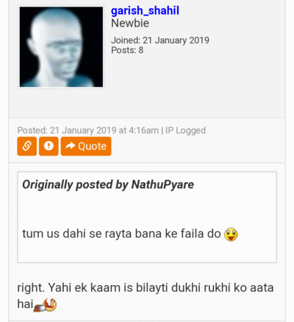The height and width of the screenshot is (322, 294).
Task: Report this post using exclamation icon
Action: (49, 147)
